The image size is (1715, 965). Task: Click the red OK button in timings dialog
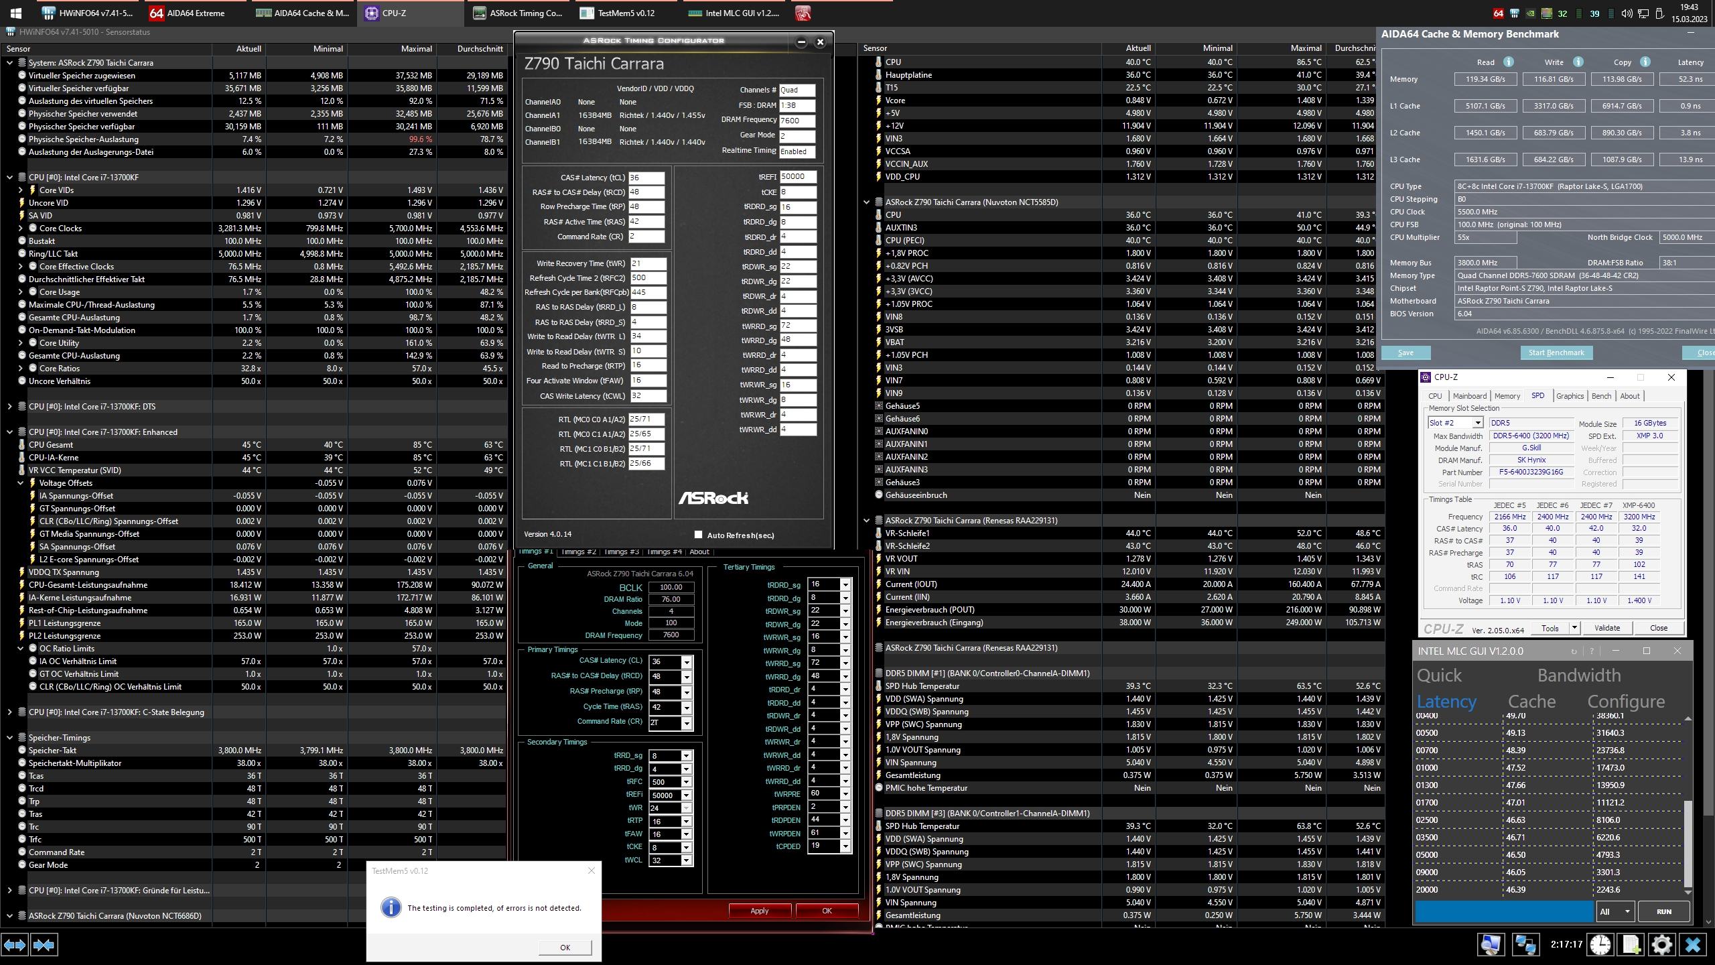(x=827, y=911)
